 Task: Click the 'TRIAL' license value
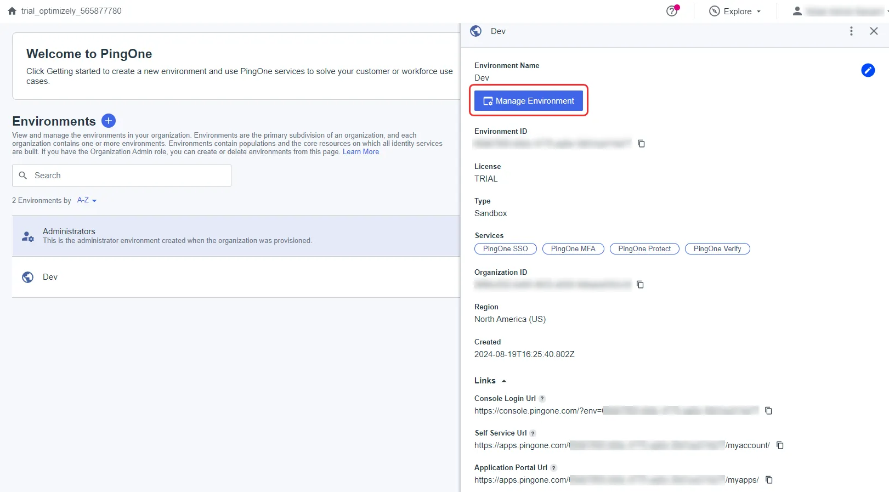pos(486,179)
